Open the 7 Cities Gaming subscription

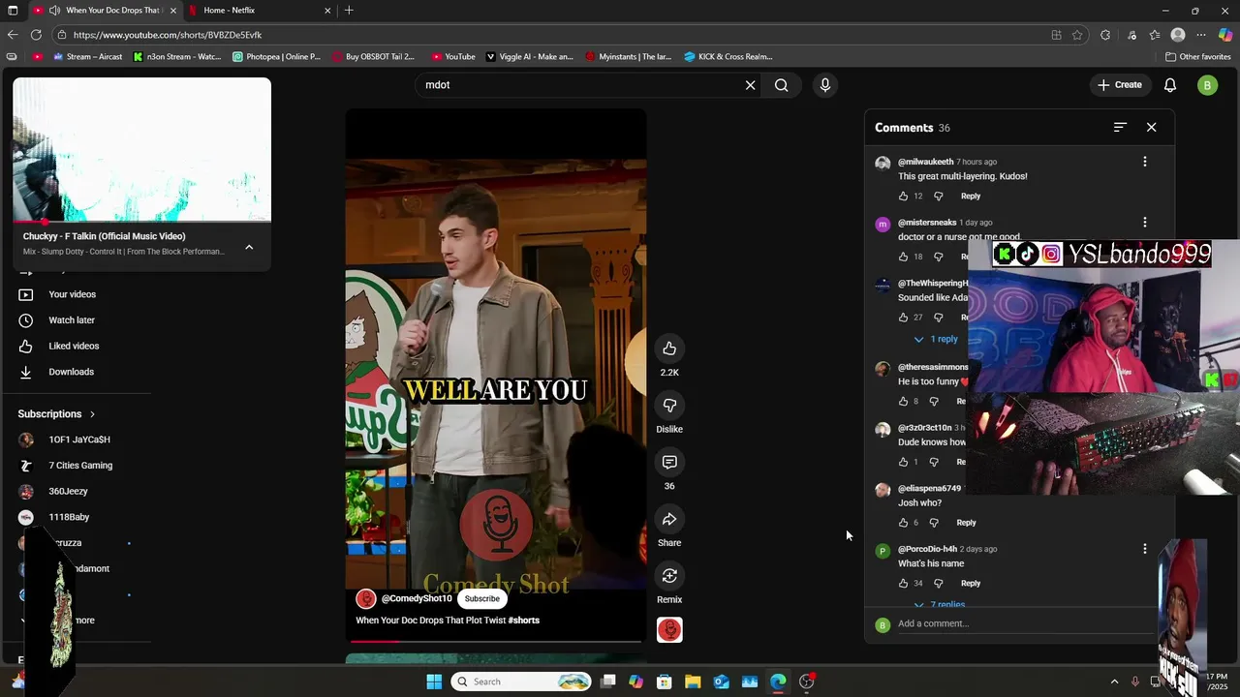click(82, 466)
